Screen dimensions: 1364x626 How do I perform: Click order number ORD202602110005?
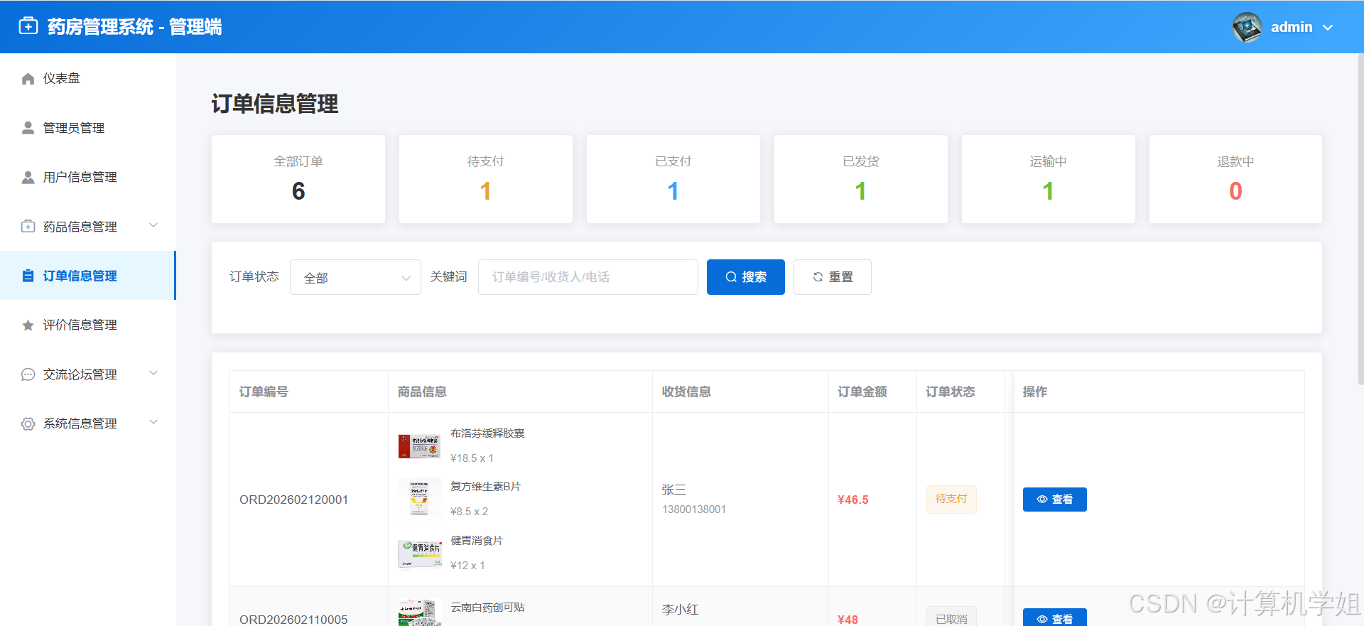click(293, 620)
